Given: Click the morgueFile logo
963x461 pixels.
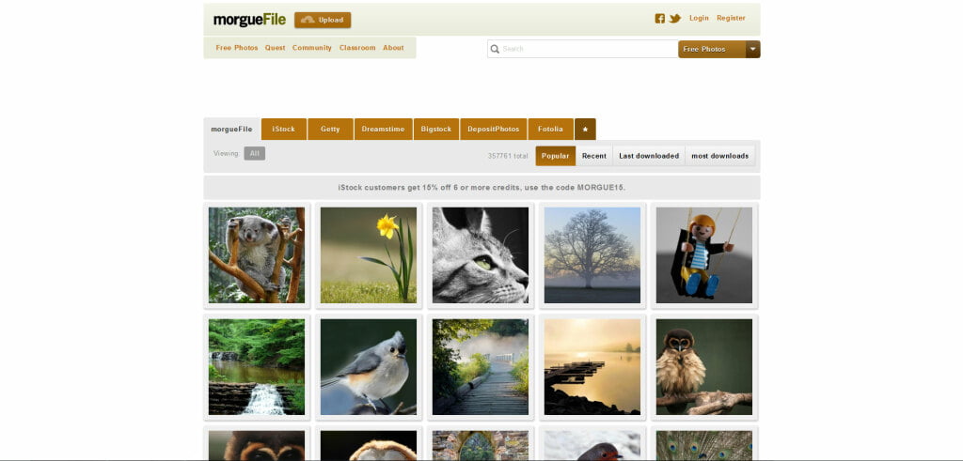Looking at the screenshot, I should (246, 20).
